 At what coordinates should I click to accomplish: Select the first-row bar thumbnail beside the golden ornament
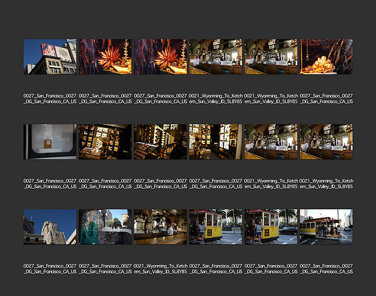point(271,57)
